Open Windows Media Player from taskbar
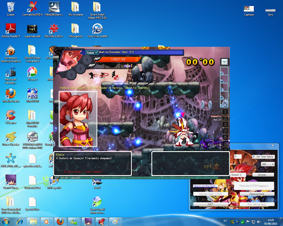Screen dimensions: 283x226 (x=46, y=222)
